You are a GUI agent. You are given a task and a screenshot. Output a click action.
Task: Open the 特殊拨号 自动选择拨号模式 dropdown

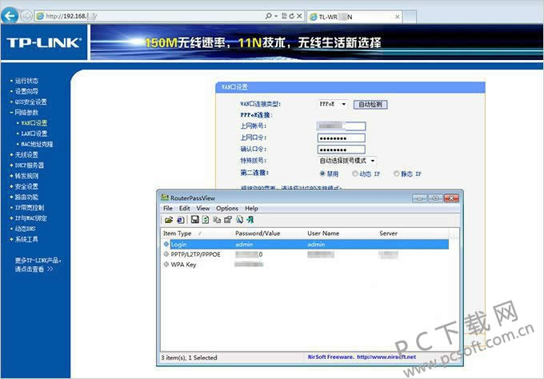(x=347, y=161)
